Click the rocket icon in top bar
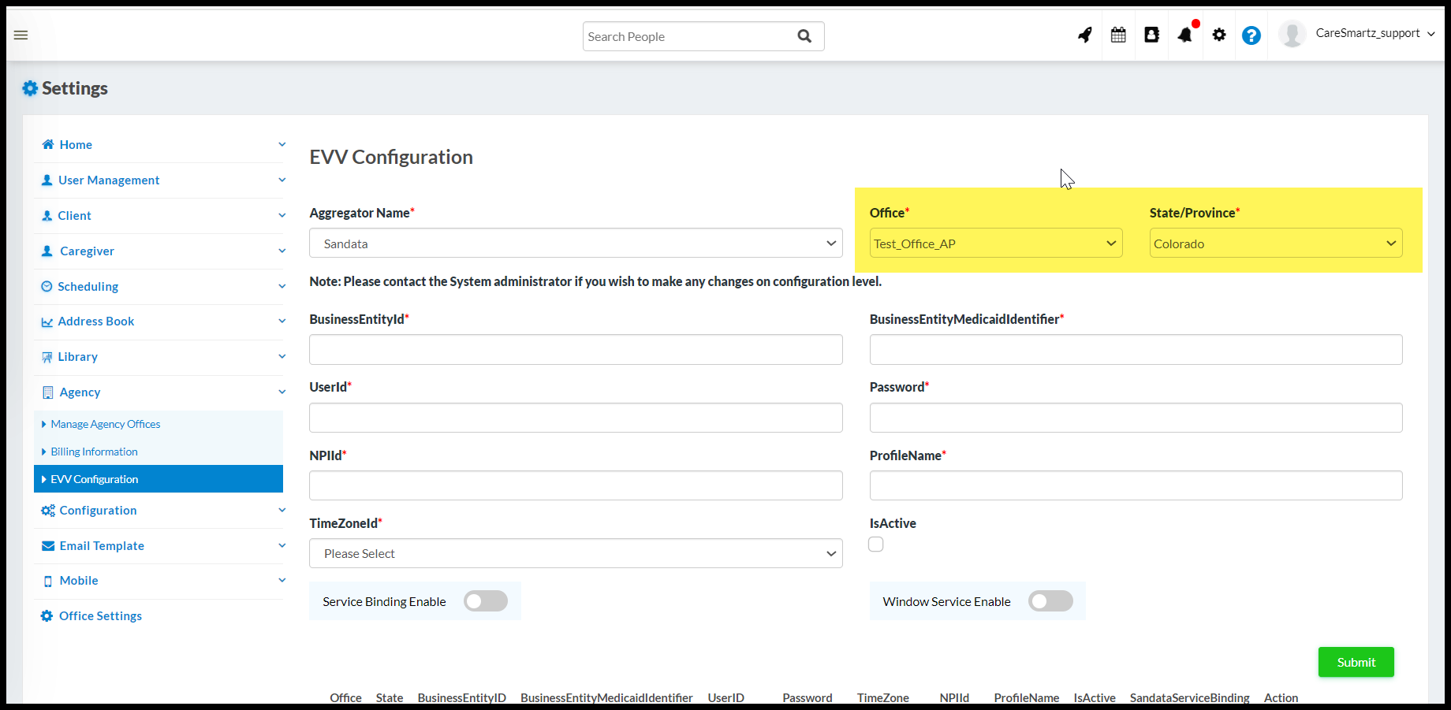Viewport: 1451px width, 710px height. coord(1085,35)
